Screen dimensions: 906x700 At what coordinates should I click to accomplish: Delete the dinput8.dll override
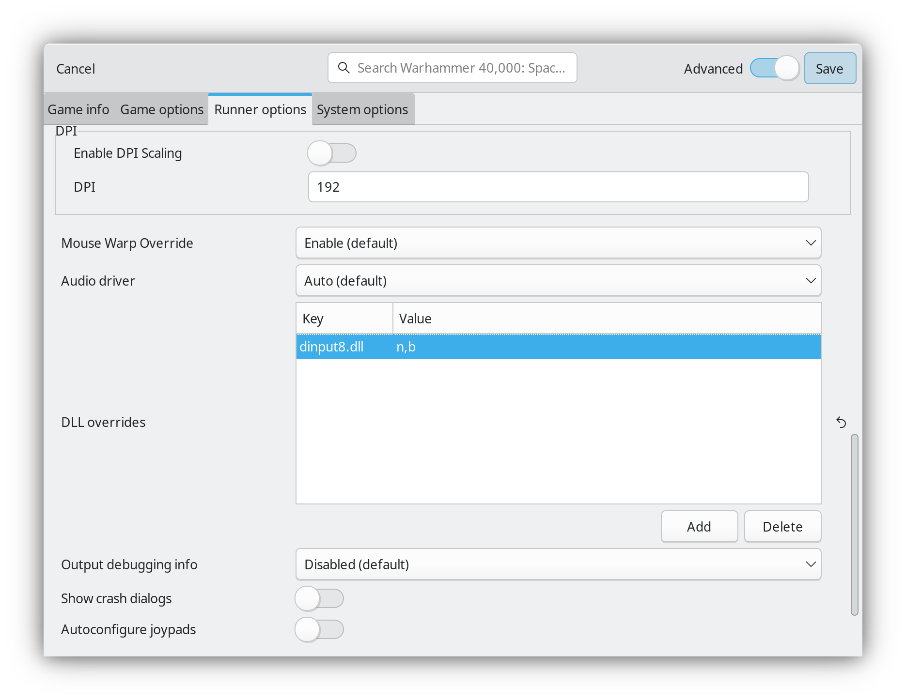(x=782, y=526)
